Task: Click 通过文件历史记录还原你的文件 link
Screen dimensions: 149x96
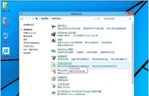Action: [x=104, y=66]
